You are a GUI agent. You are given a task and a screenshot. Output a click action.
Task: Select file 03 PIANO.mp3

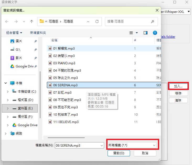tap(104, 63)
